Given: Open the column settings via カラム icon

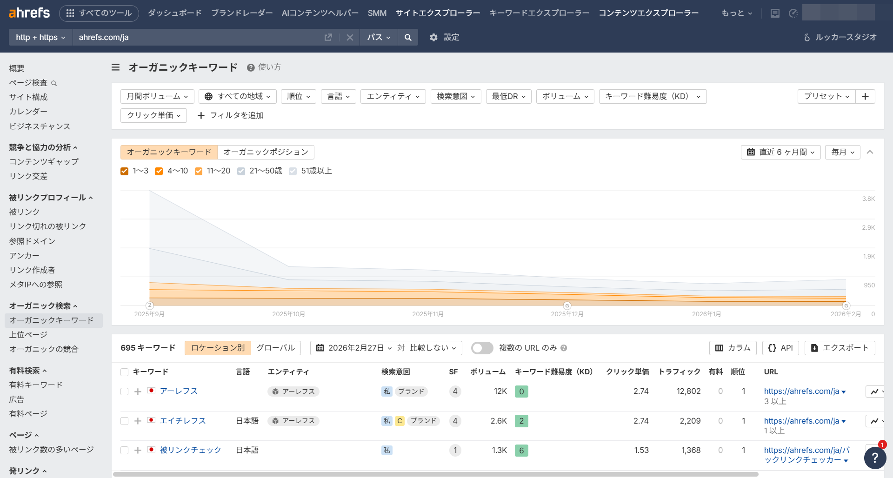Looking at the screenshot, I should (732, 348).
